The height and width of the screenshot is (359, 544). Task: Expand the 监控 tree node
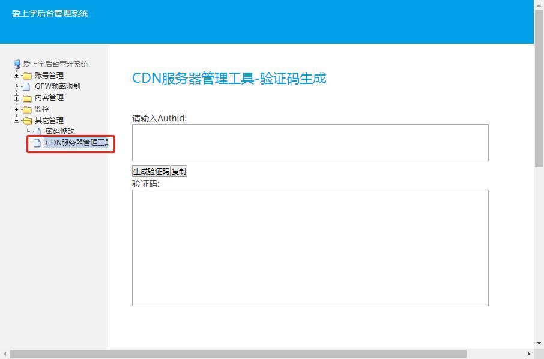point(17,109)
